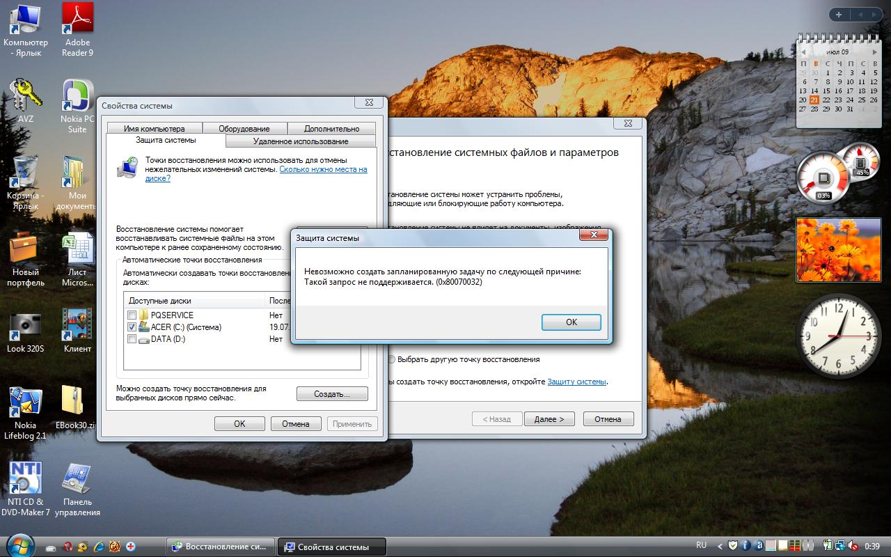Select the Лист Micros... spreadsheet icon
This screenshot has width=891, height=557.
pyautogui.click(x=77, y=259)
